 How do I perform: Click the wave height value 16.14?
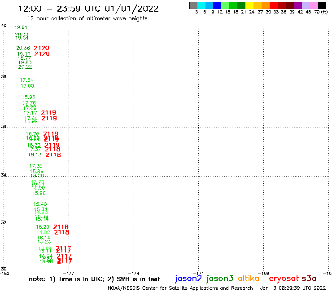[44, 238]
